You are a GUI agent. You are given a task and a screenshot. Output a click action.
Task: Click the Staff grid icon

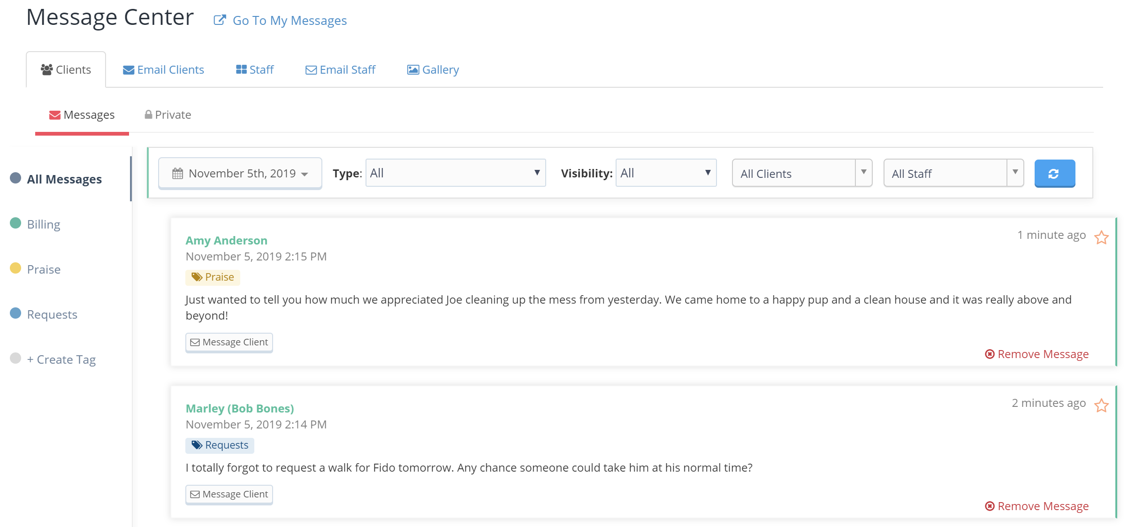pos(241,69)
